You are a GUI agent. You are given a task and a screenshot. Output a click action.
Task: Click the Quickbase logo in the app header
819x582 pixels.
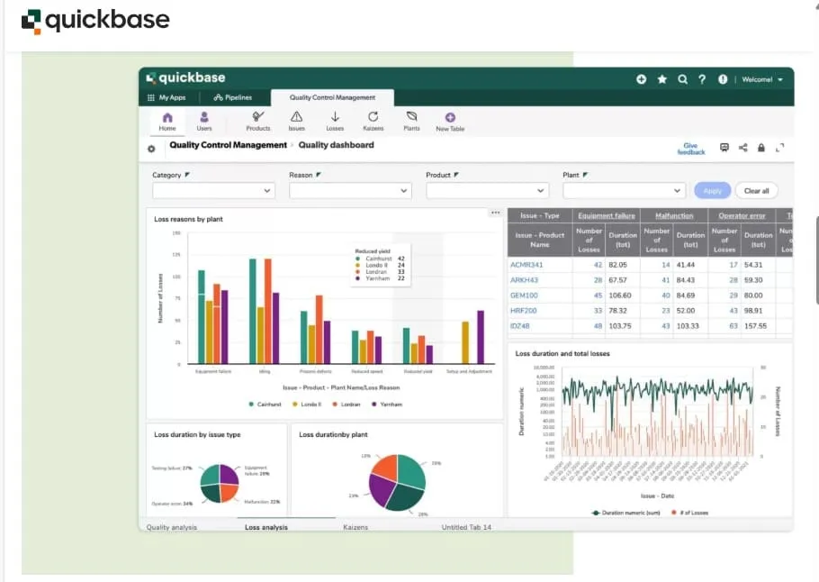(x=186, y=77)
